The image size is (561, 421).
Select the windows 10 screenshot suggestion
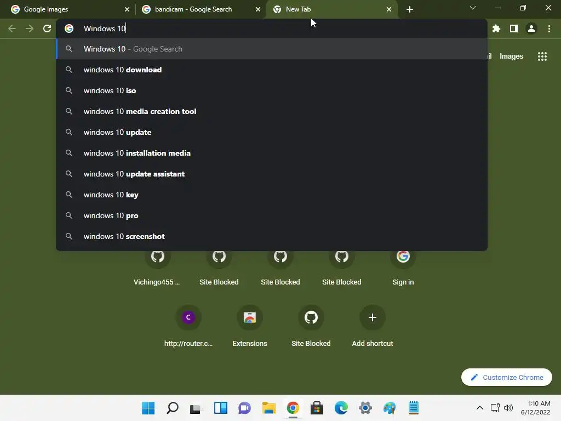[x=272, y=236]
